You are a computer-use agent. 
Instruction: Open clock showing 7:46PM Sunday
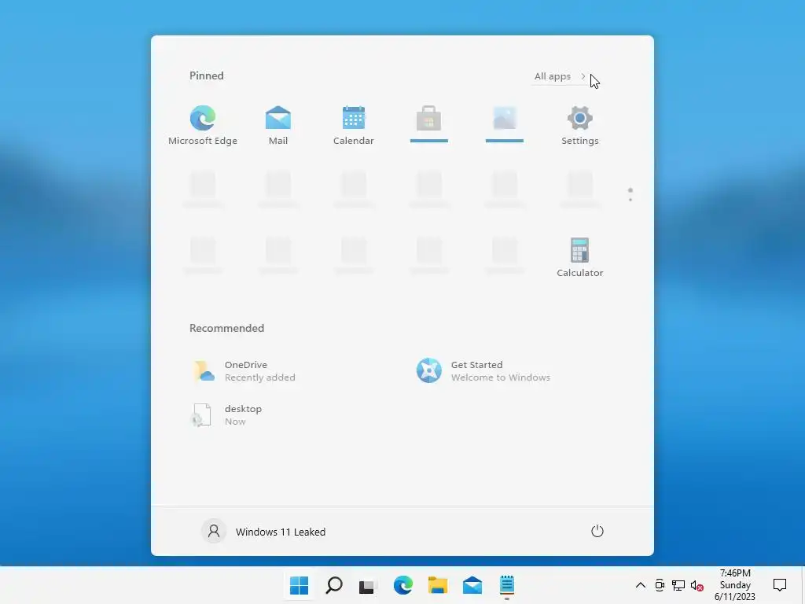[735, 585]
